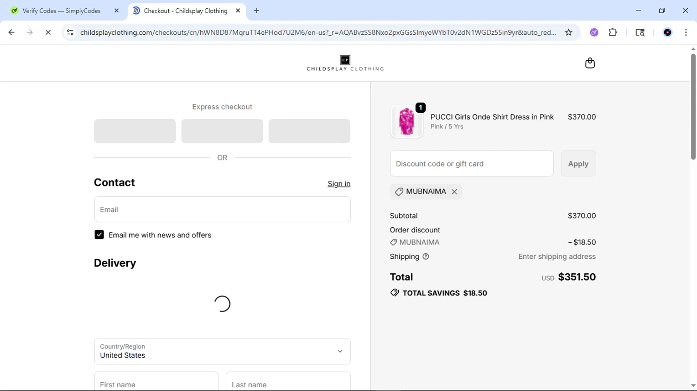Screen dimensions: 697x391
Task: Click the Express checkout heading
Action: [x=222, y=107]
